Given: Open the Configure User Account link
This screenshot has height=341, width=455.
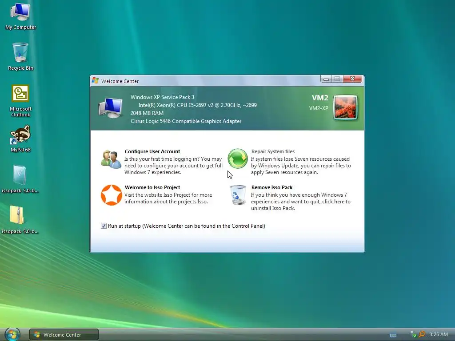Looking at the screenshot, I should pyautogui.click(x=152, y=151).
